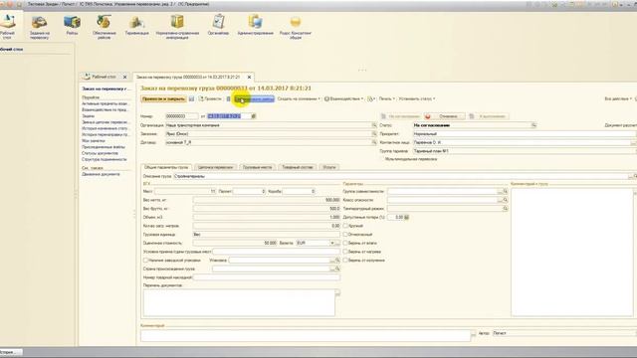Click the search icon in Заказчик field

pyautogui.click(x=374, y=133)
